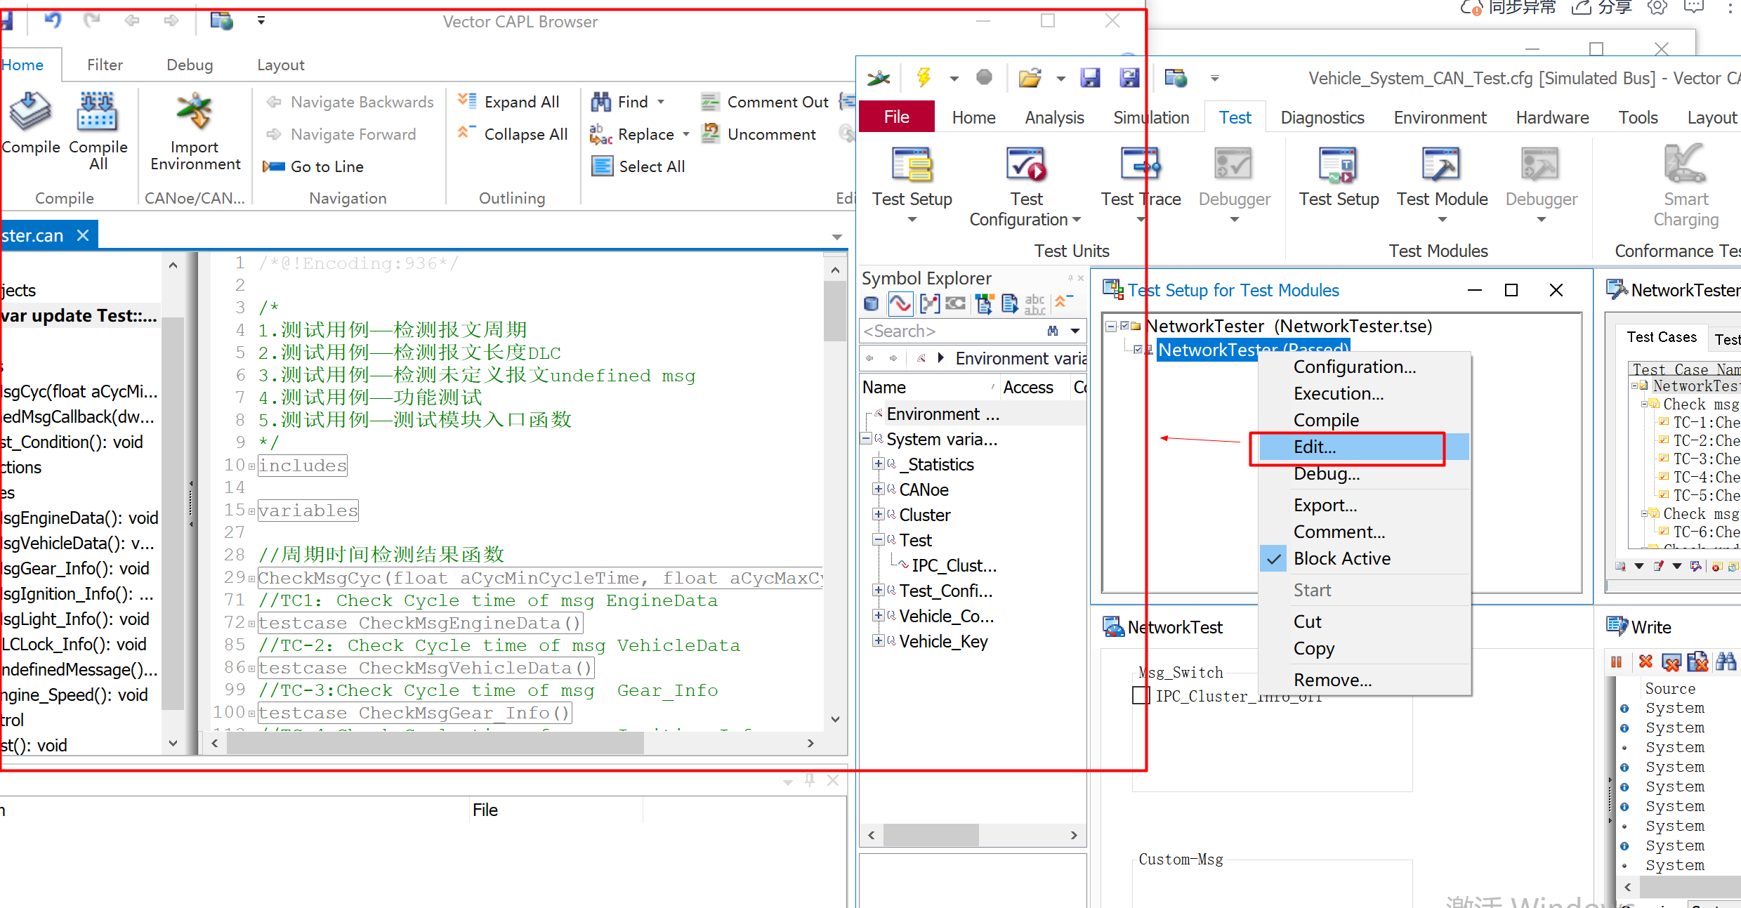This screenshot has width=1741, height=908.
Task: Switch to the Diagnostics ribbon tab
Action: click(x=1322, y=117)
